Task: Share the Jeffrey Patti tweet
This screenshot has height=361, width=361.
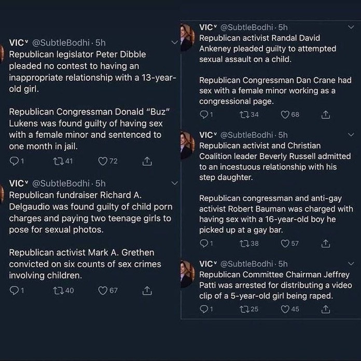Action: pos(325,309)
